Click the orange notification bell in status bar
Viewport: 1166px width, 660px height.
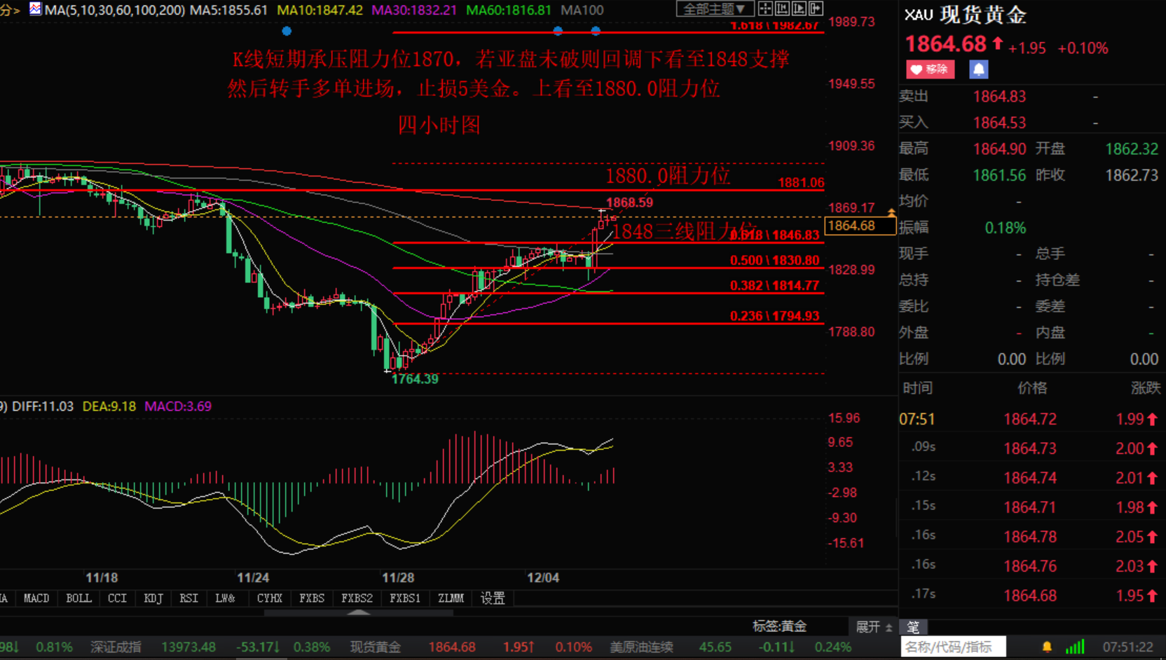pos(1047,647)
